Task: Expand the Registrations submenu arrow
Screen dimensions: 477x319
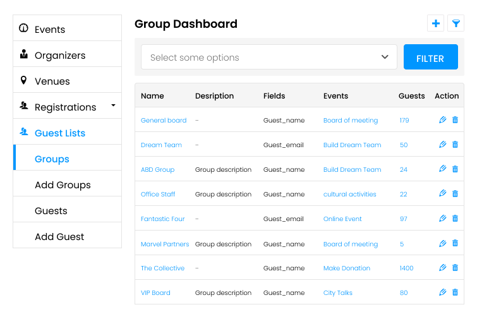Action: [x=113, y=105]
